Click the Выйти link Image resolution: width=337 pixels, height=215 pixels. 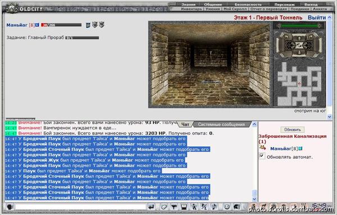pos(317,17)
